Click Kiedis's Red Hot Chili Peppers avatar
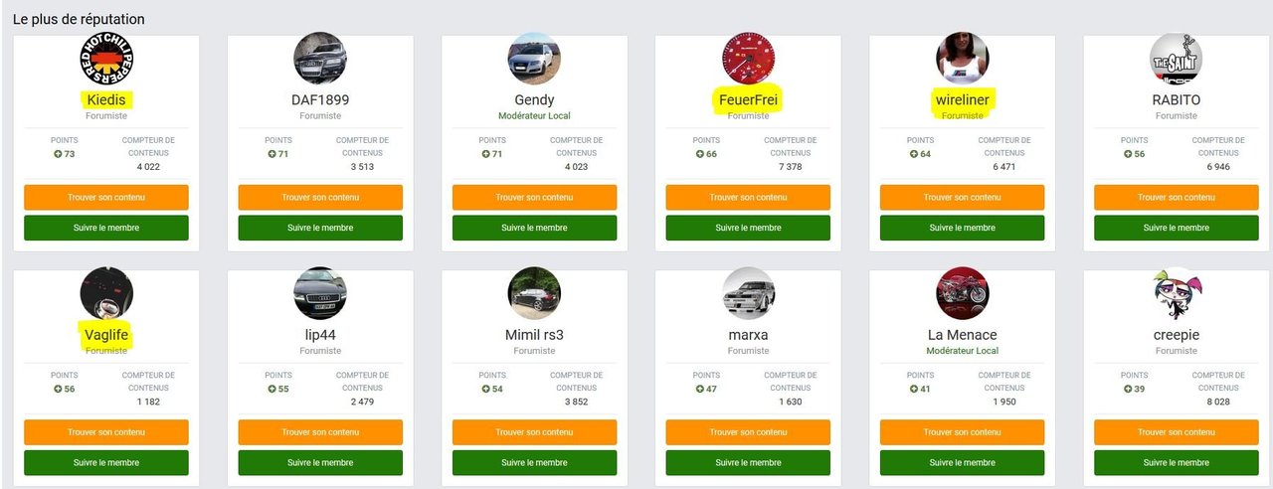The height and width of the screenshot is (489, 1273). coord(106,58)
